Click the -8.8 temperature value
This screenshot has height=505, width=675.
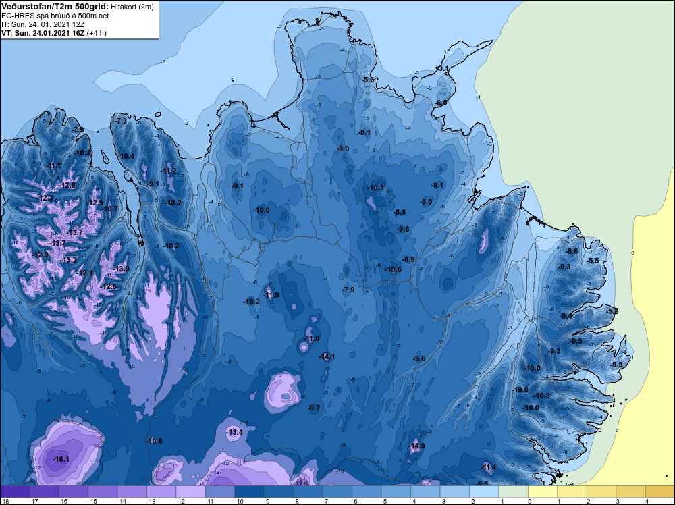[400, 212]
